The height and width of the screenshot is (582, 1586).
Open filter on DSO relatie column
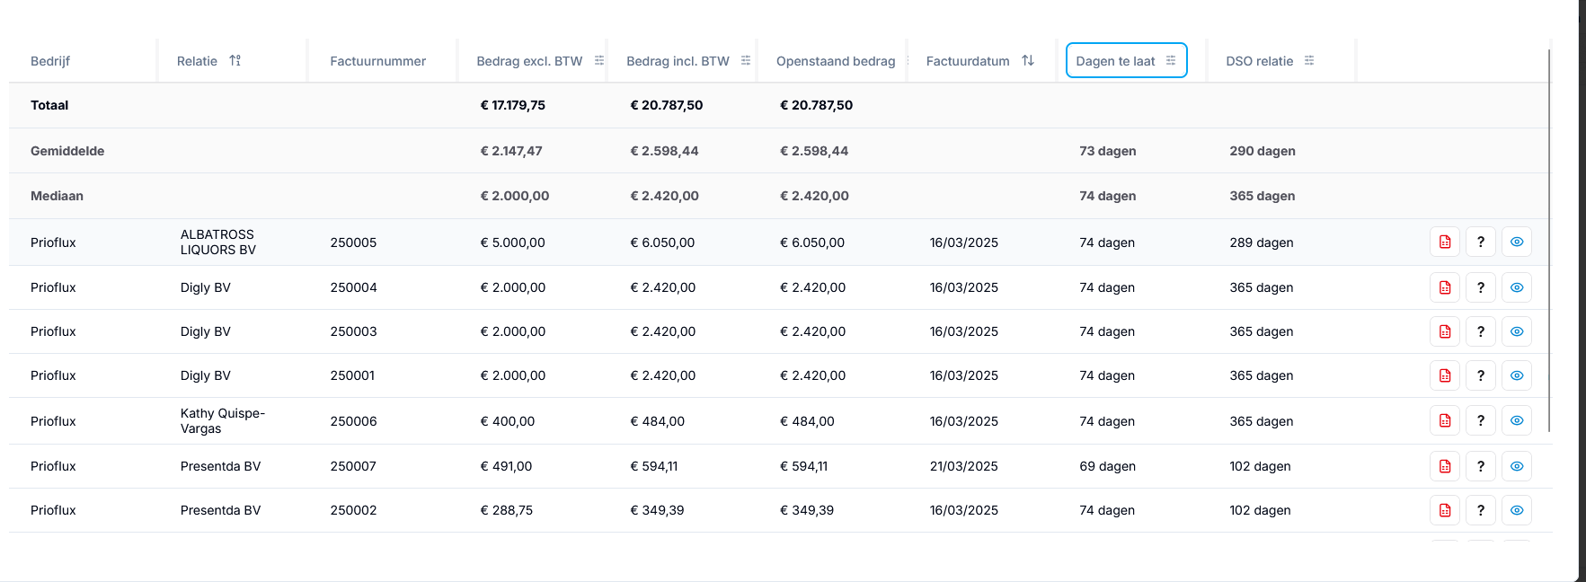(1309, 60)
